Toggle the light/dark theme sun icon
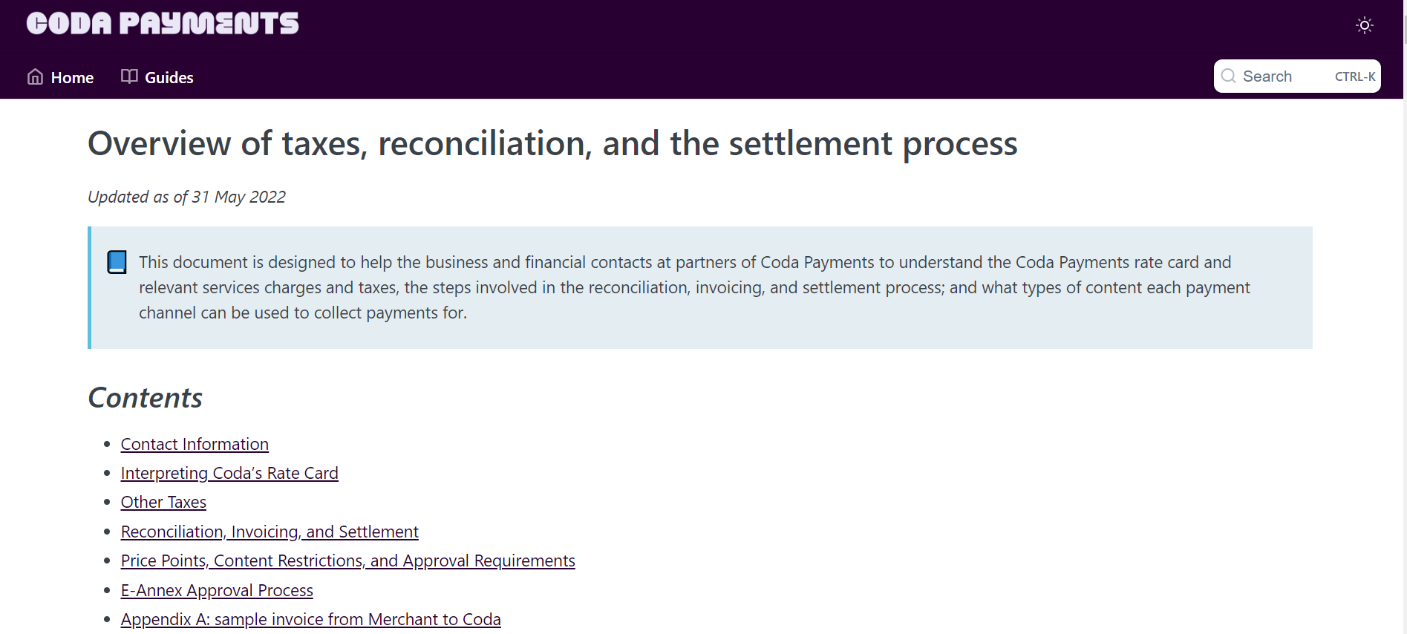Viewport: 1407px width, 634px height. [1364, 25]
